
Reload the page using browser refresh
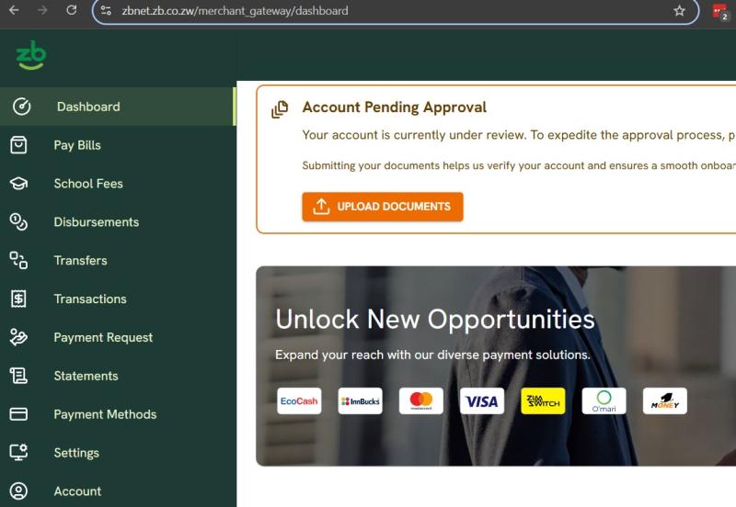click(x=72, y=10)
